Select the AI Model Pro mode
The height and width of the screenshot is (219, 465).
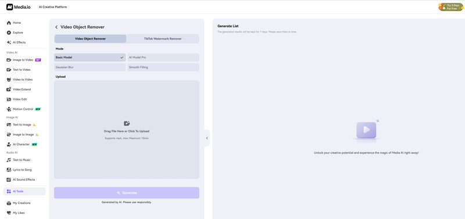(163, 58)
